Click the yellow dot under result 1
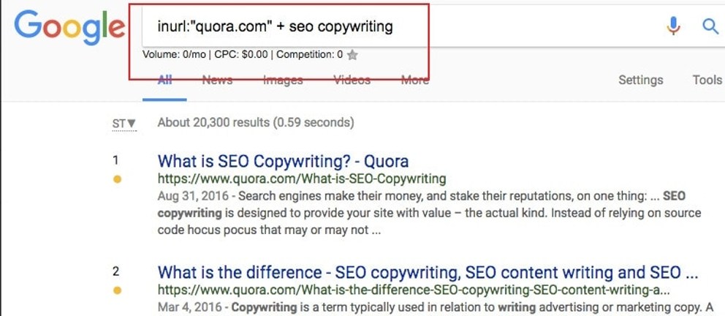Screen dimensions: 725x316 [117, 179]
